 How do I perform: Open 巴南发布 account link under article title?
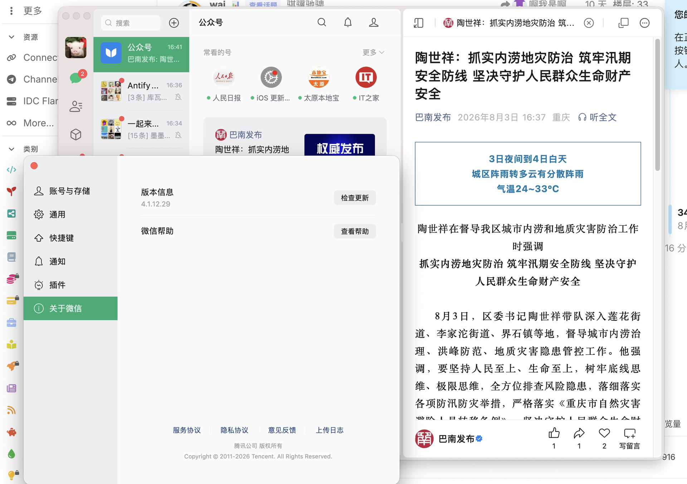tap(433, 117)
